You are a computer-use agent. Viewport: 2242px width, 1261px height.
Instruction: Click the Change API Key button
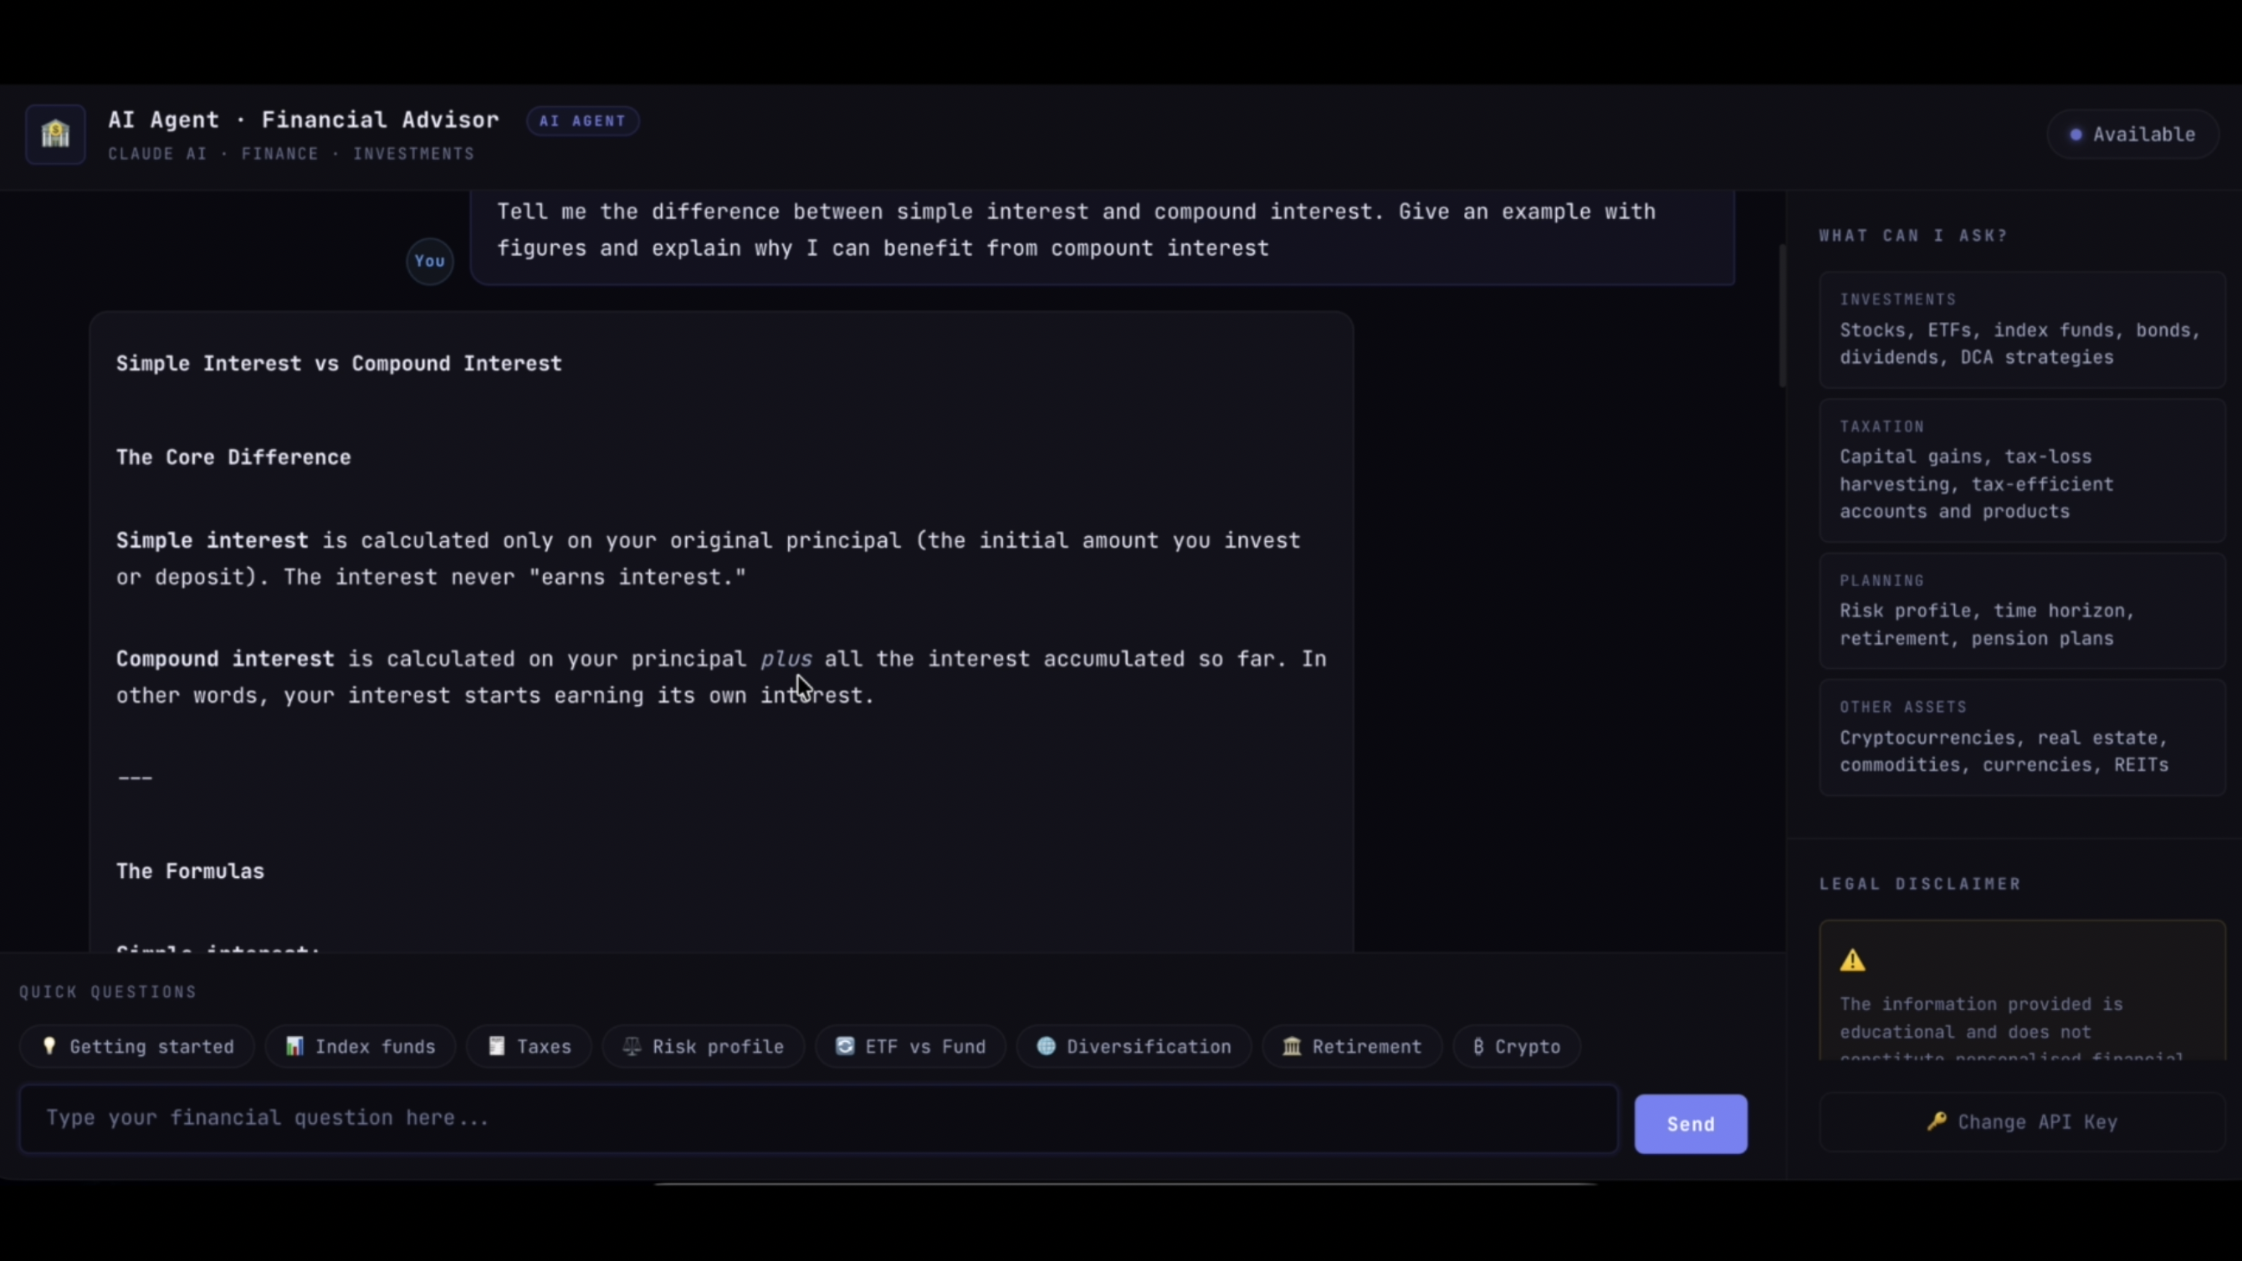[2022, 1121]
